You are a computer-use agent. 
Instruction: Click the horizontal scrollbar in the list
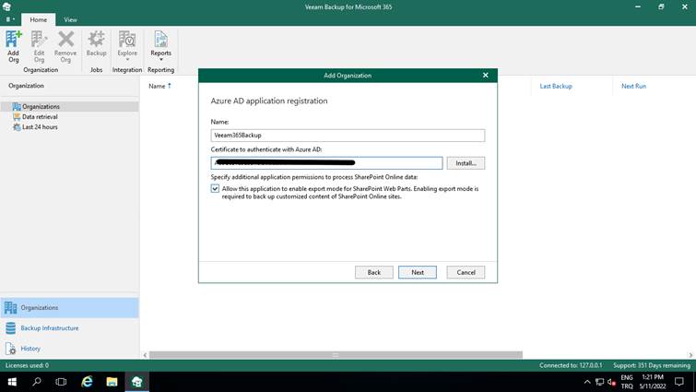point(336,355)
